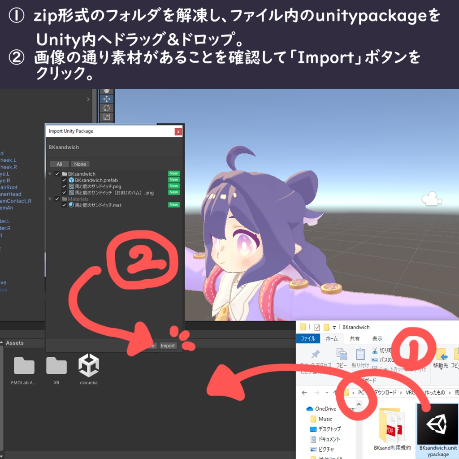Viewport: 459px width, 459px height.
Task: Click breadcrumb chevron before PC
Action: click(x=353, y=393)
